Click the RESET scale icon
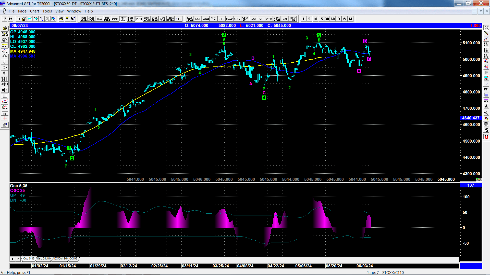This screenshot has width=490, height=275. coord(5,39)
